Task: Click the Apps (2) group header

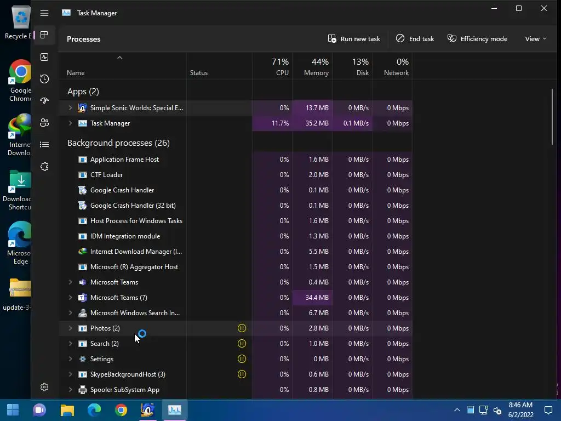Action: point(83,92)
